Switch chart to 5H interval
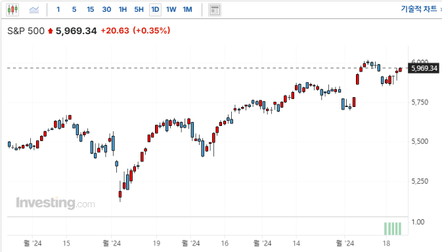This screenshot has width=442, height=252. tap(139, 10)
